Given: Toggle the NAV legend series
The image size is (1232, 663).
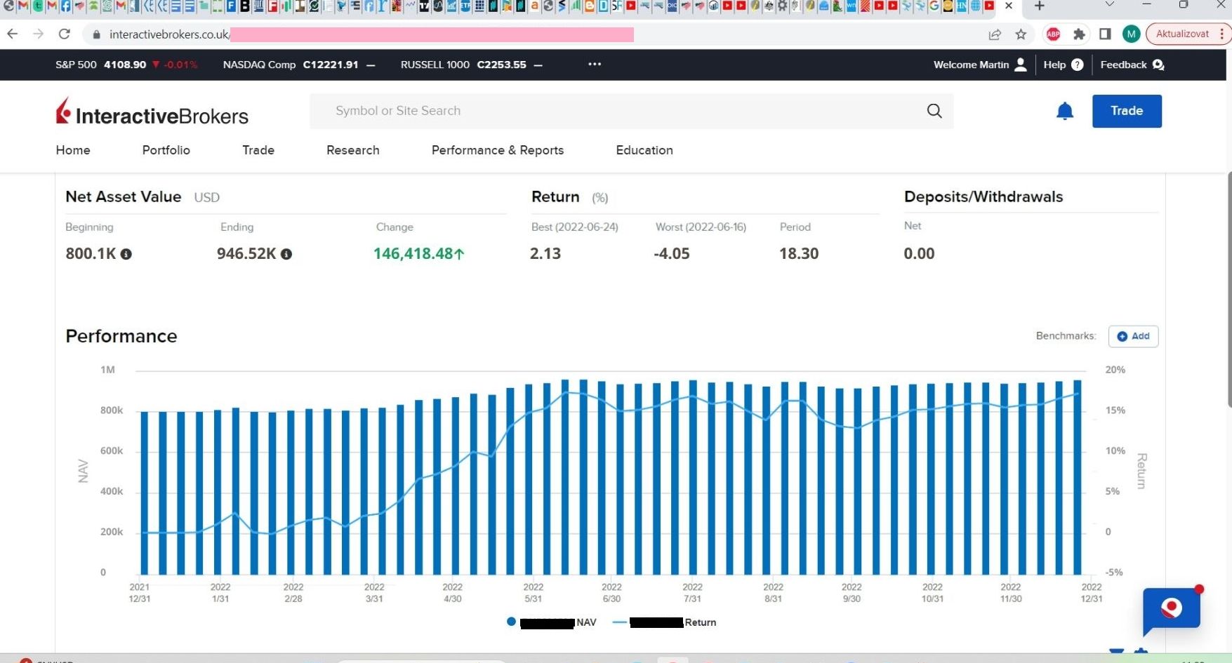Looking at the screenshot, I should coord(551,622).
